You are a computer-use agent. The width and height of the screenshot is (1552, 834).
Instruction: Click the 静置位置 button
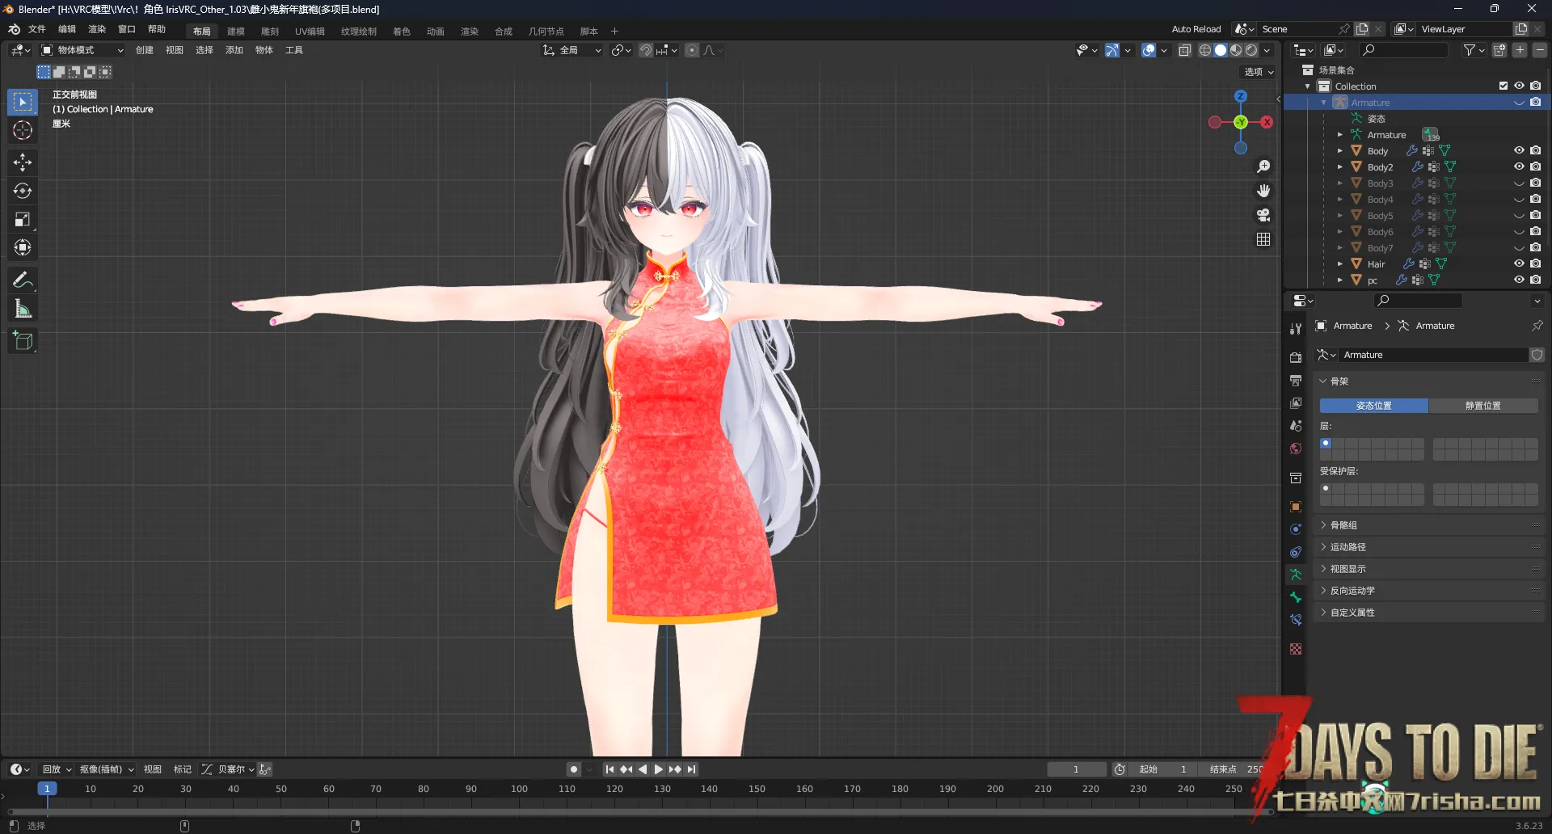tap(1482, 406)
